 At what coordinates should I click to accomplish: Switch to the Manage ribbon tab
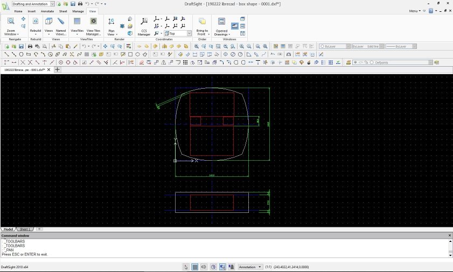78,11
